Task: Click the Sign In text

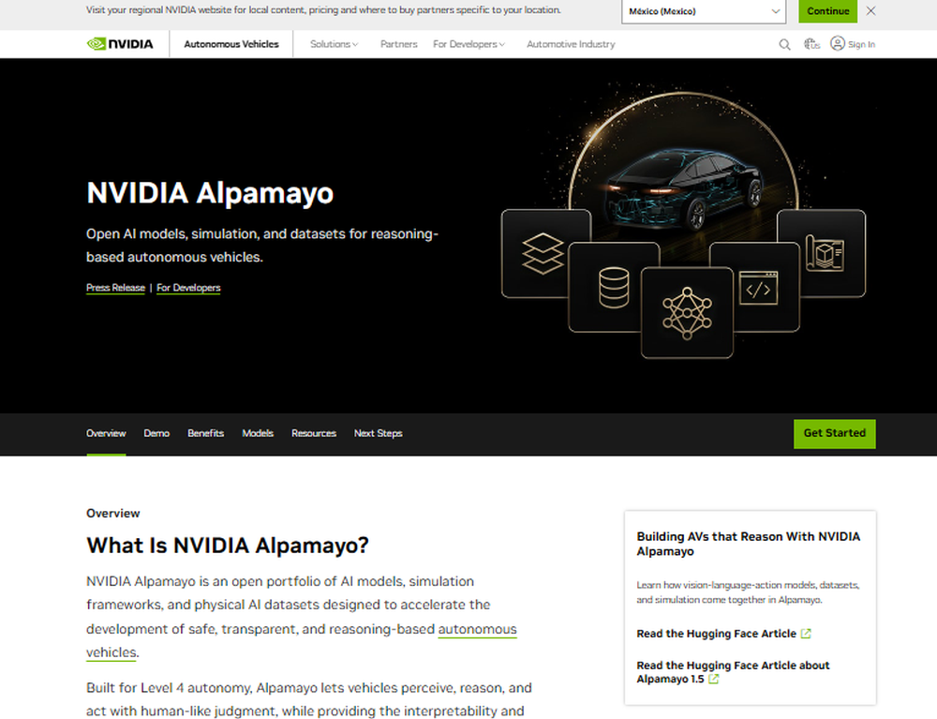Action: [x=861, y=44]
